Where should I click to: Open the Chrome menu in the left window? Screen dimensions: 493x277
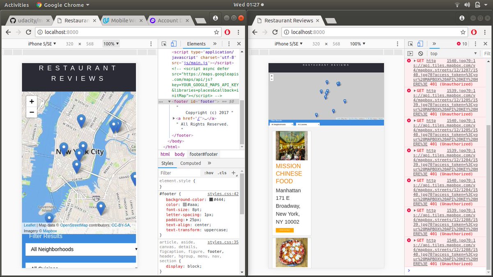click(x=238, y=32)
